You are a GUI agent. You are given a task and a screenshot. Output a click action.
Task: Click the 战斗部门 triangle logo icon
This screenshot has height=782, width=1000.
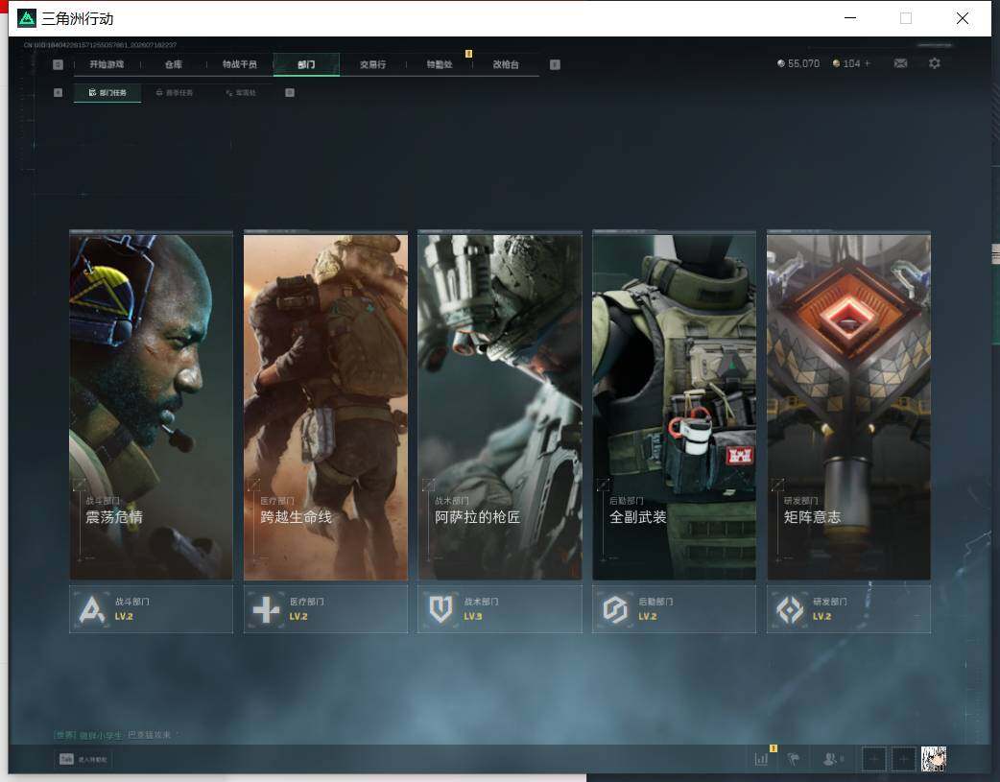[92, 610]
